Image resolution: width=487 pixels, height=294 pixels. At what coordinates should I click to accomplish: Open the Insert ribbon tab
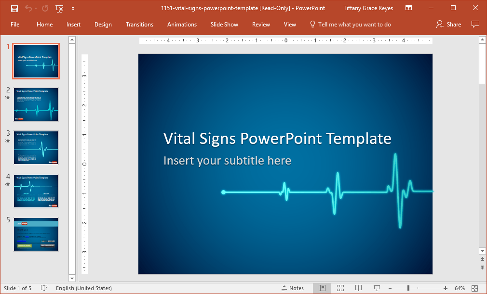[73, 25]
